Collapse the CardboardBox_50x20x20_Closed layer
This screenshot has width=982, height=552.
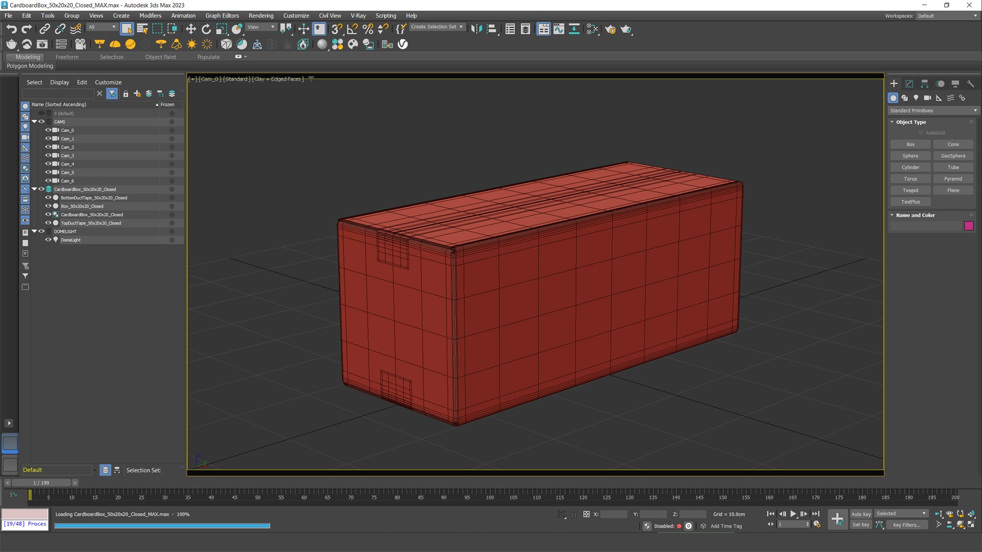[x=34, y=189]
